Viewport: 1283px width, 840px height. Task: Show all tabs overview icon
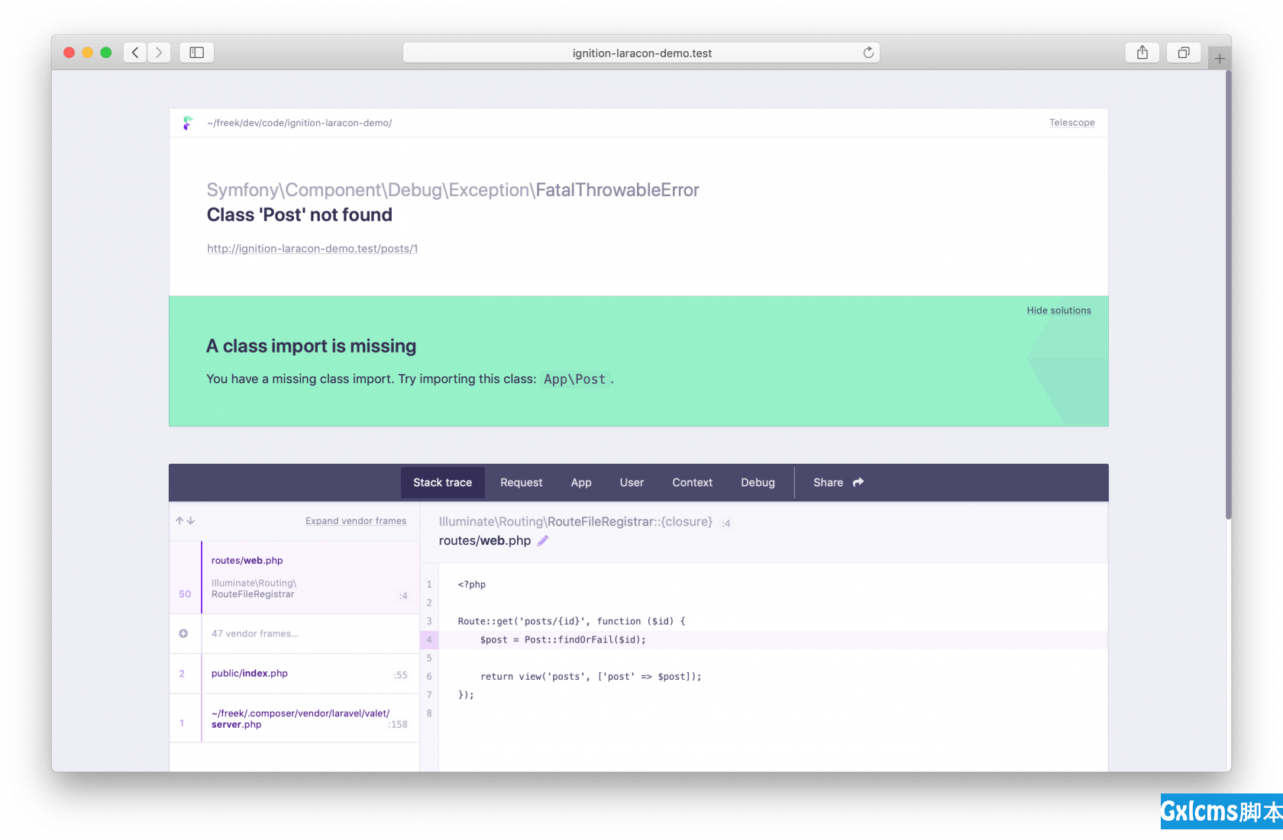(1183, 53)
